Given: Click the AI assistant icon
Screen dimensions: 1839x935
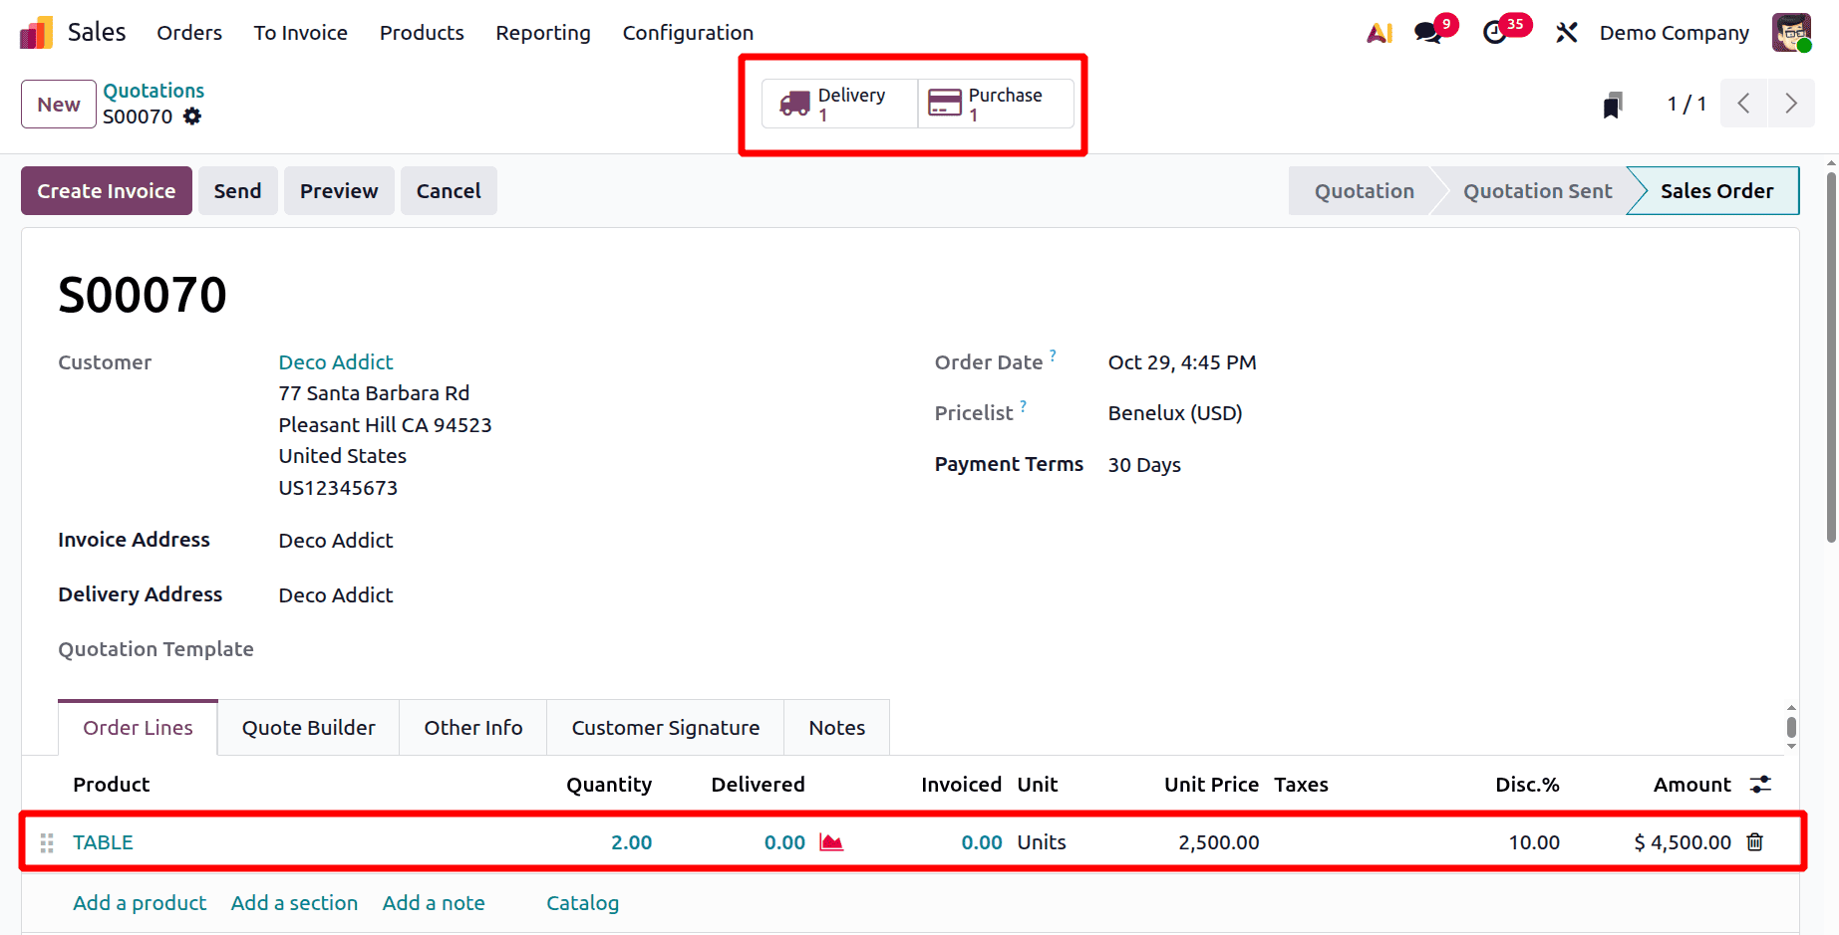Looking at the screenshot, I should point(1379,32).
